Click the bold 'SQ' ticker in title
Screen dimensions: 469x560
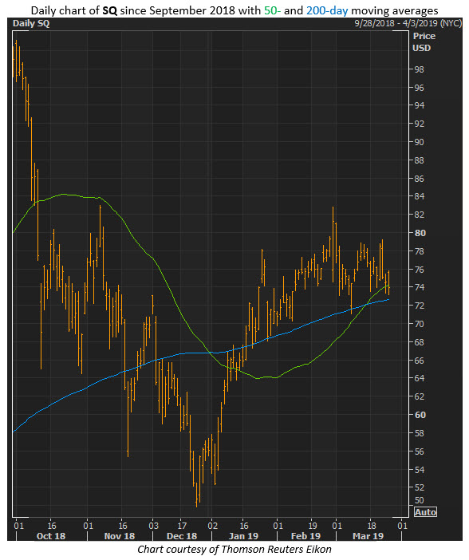pyautogui.click(x=109, y=10)
